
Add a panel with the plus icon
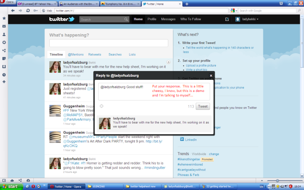click(4, 82)
